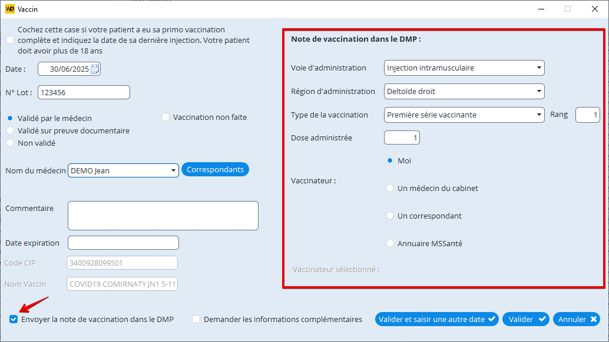Select Validé sur preuve documentaire option
The height and width of the screenshot is (342, 609).
[x=10, y=130]
